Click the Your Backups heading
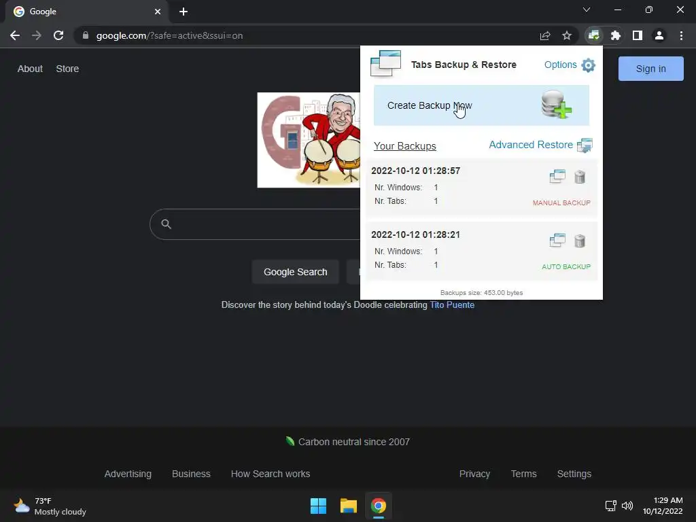The height and width of the screenshot is (522, 696). pos(405,146)
